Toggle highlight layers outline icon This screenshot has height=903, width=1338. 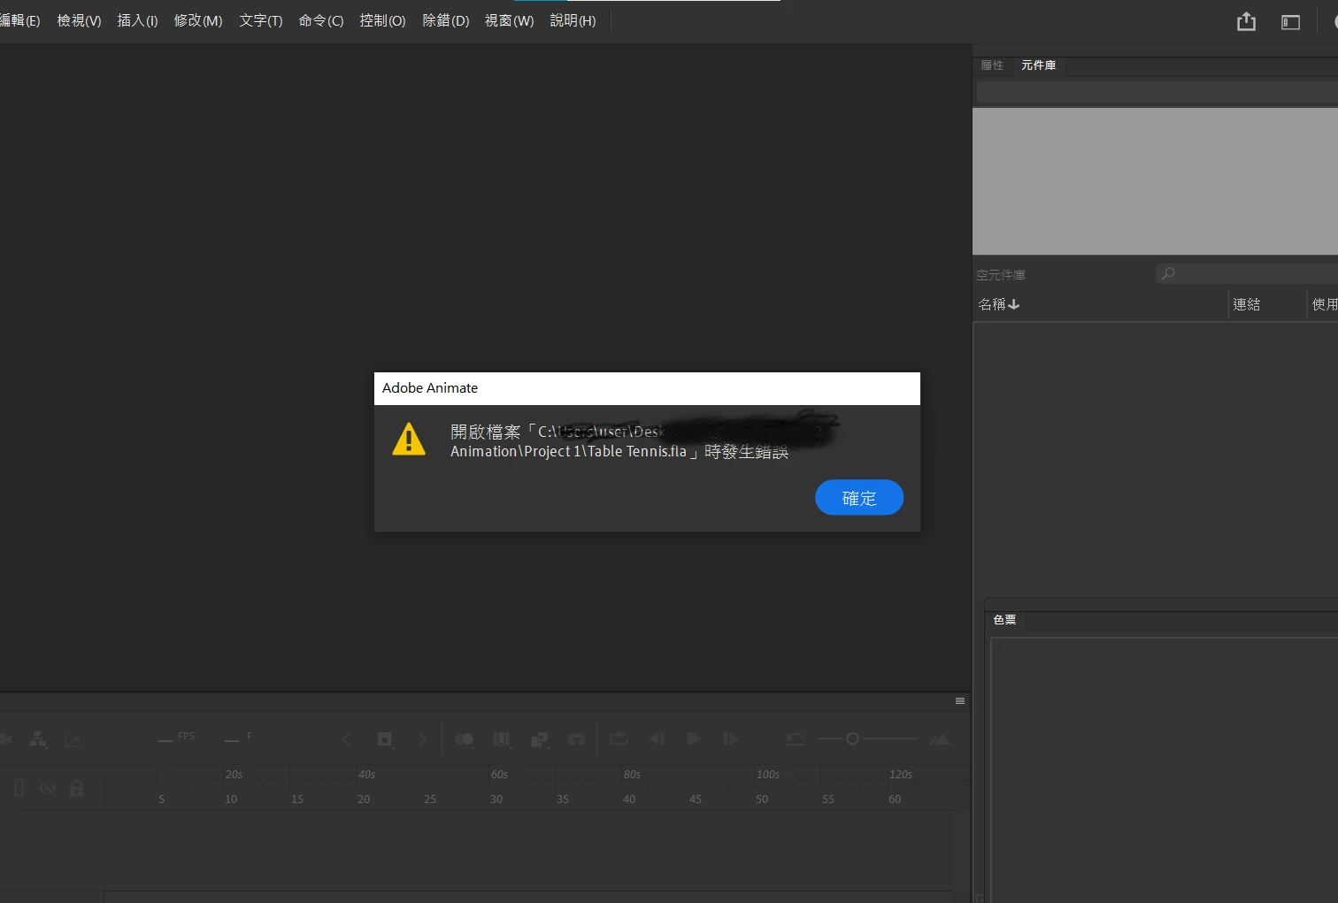[x=19, y=788]
